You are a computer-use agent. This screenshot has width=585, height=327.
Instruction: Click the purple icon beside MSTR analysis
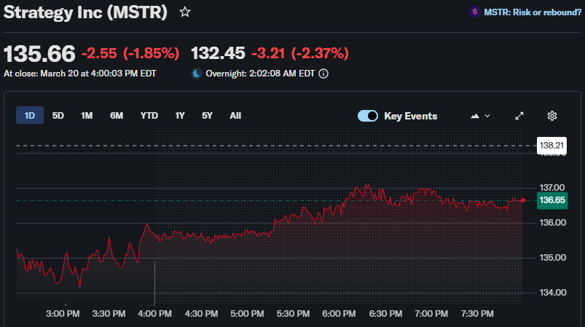coord(474,12)
